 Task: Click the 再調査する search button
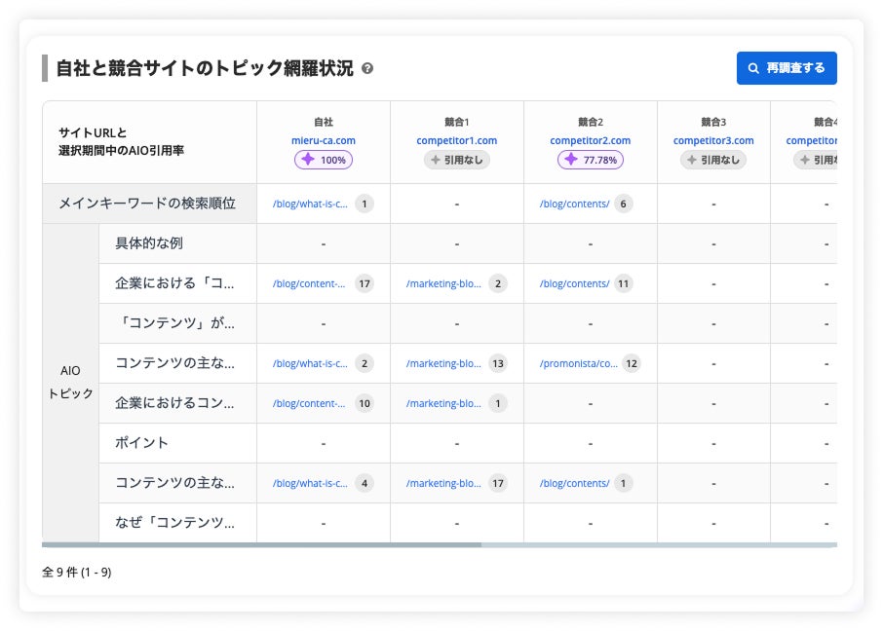tap(787, 68)
